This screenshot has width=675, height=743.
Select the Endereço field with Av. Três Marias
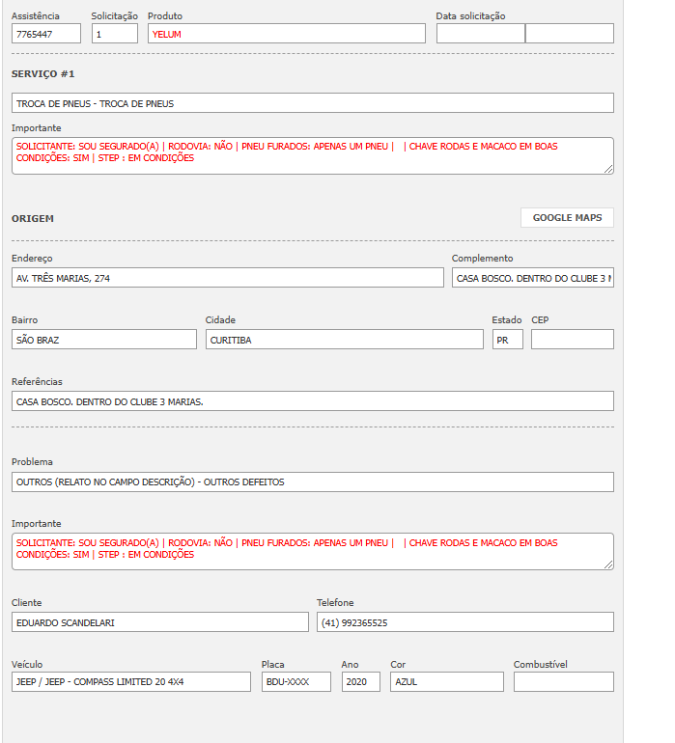pyautogui.click(x=228, y=278)
